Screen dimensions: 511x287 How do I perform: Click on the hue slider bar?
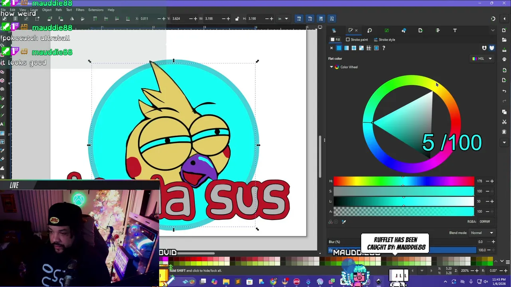404,181
